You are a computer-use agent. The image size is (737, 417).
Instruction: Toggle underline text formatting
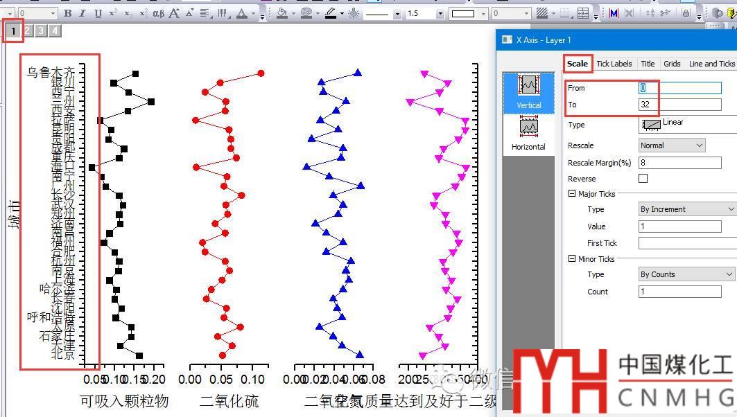pos(98,13)
